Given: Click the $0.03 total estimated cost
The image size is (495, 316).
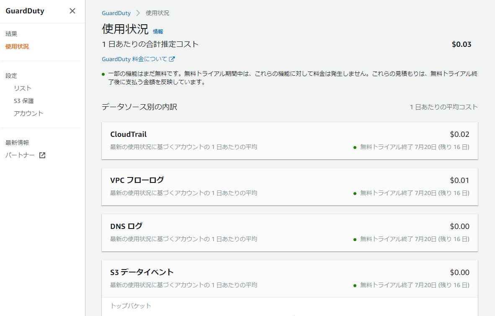Looking at the screenshot, I should click(461, 44).
